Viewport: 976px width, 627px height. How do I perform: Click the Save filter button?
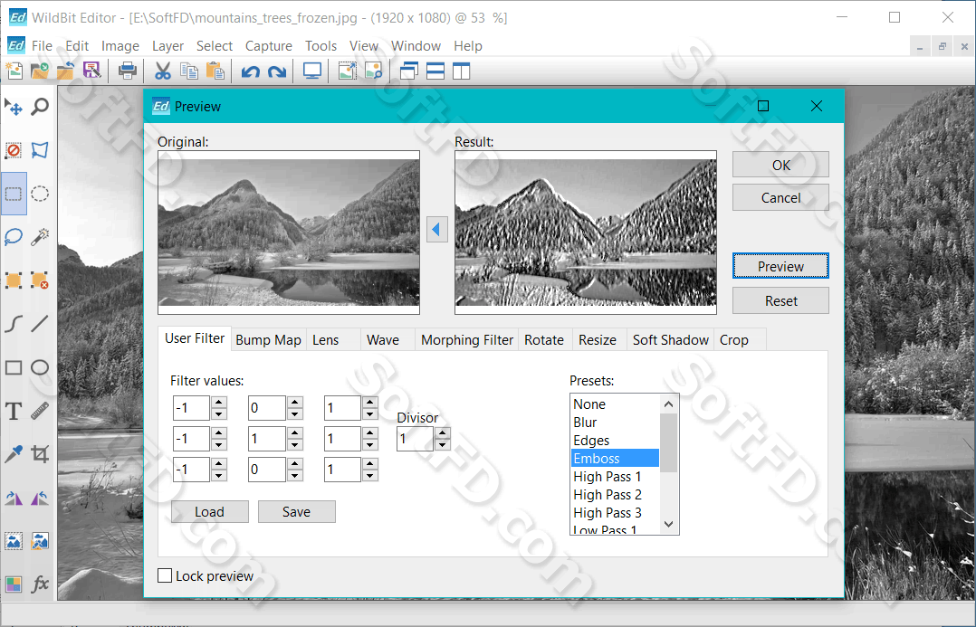[x=296, y=511]
